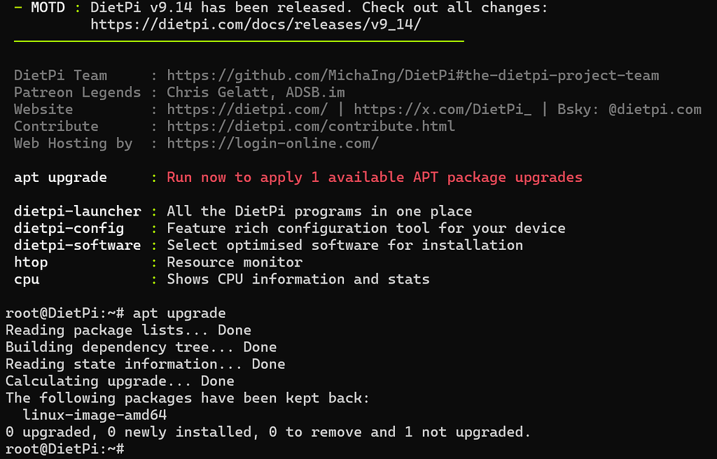717x459 pixels.
Task: Click the dietpi-launcher command name
Action: point(77,211)
